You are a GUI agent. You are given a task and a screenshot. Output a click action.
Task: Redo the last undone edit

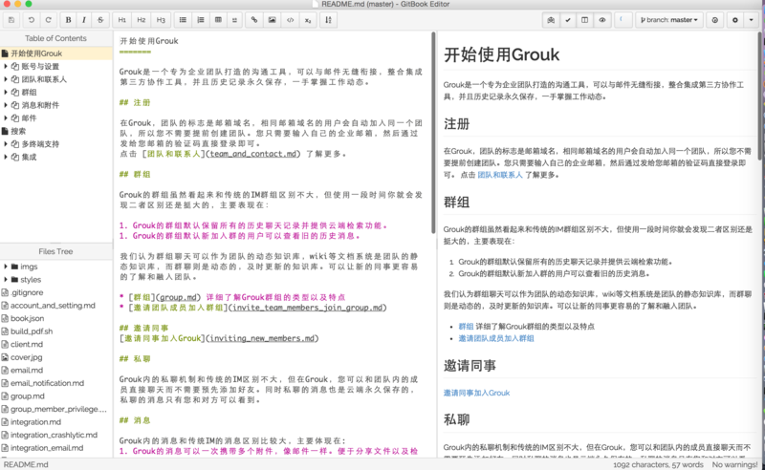48,20
